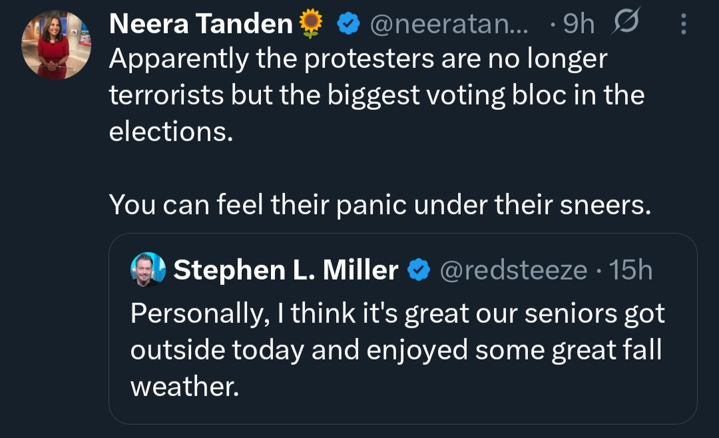Click the 'Apparently the protesters' opening line

tap(358, 60)
